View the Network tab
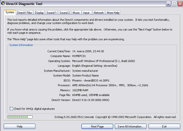This screenshot has height=131, width=183. pyautogui.click(x=99, y=13)
